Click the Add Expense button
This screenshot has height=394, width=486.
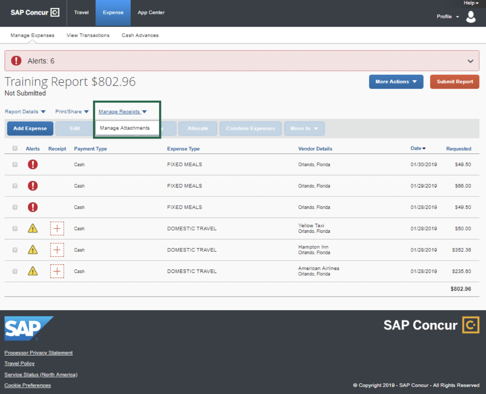[30, 128]
